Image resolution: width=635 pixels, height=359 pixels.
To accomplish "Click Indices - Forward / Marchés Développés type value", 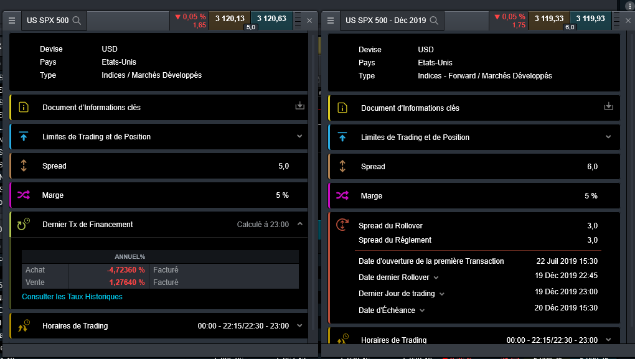I will pos(485,76).
